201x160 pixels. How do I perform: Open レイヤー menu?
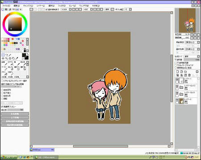41,6
